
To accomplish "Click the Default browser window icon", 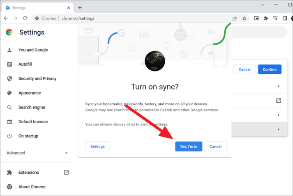I will [x=9, y=122].
